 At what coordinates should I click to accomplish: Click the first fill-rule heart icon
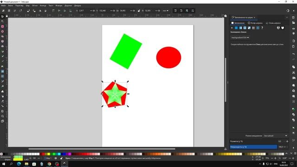pyautogui.click(x=278, y=28)
